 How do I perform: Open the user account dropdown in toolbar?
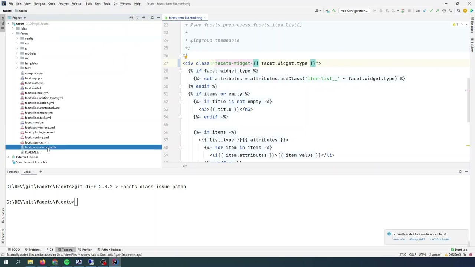318,11
